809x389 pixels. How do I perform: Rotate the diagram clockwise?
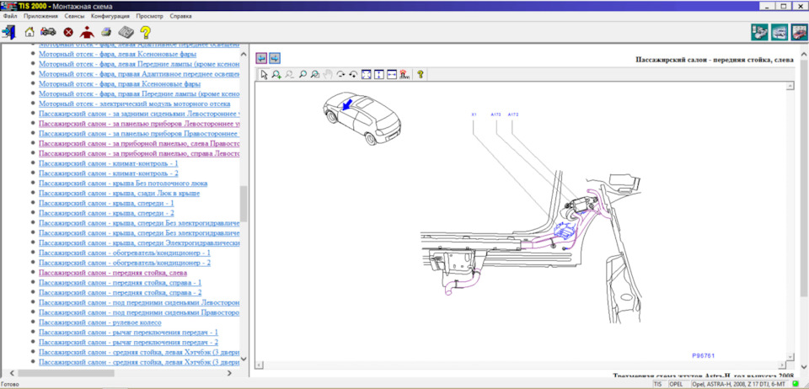tap(340, 74)
